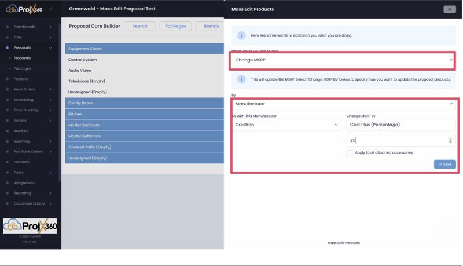Select the Master Bathroom row

pyautogui.click(x=144, y=136)
